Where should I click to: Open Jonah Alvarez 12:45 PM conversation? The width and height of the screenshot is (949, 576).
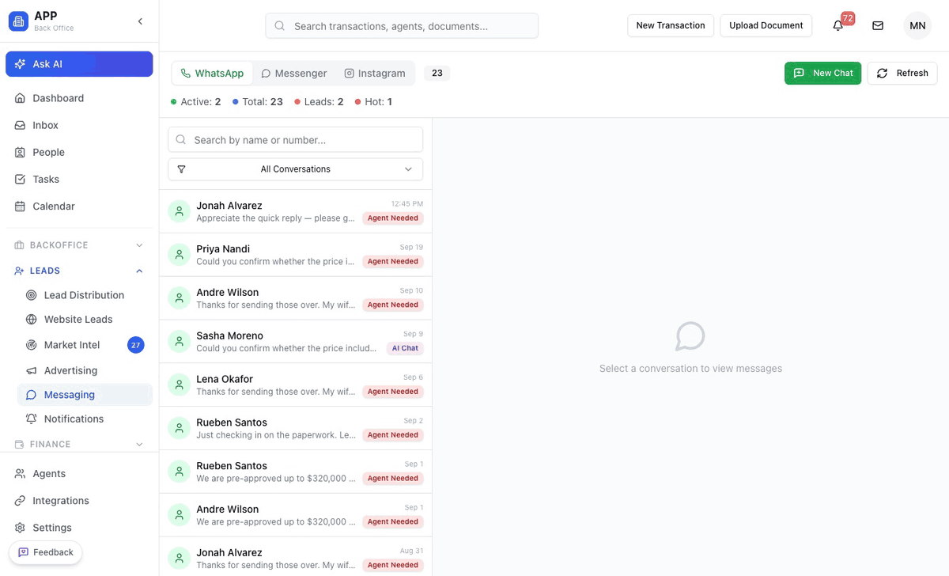pyautogui.click(x=296, y=211)
